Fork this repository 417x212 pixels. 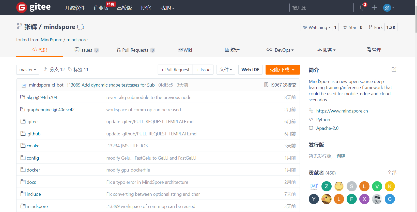(376, 27)
